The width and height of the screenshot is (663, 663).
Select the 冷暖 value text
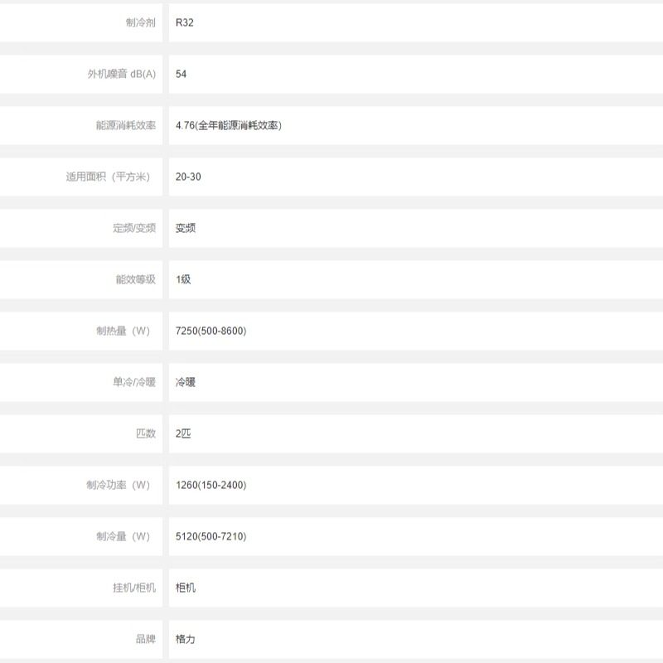(x=186, y=382)
